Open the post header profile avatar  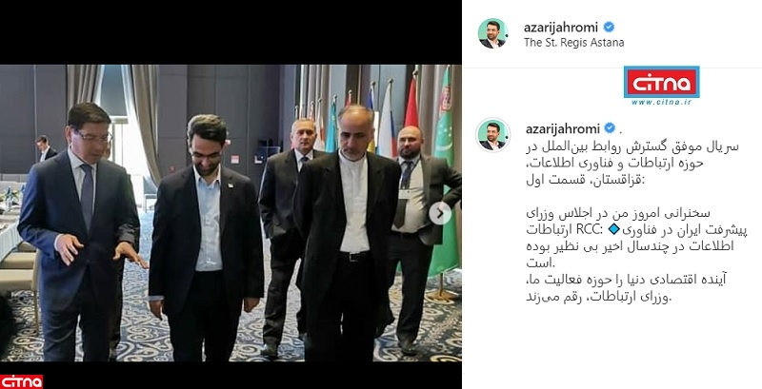tap(492, 33)
